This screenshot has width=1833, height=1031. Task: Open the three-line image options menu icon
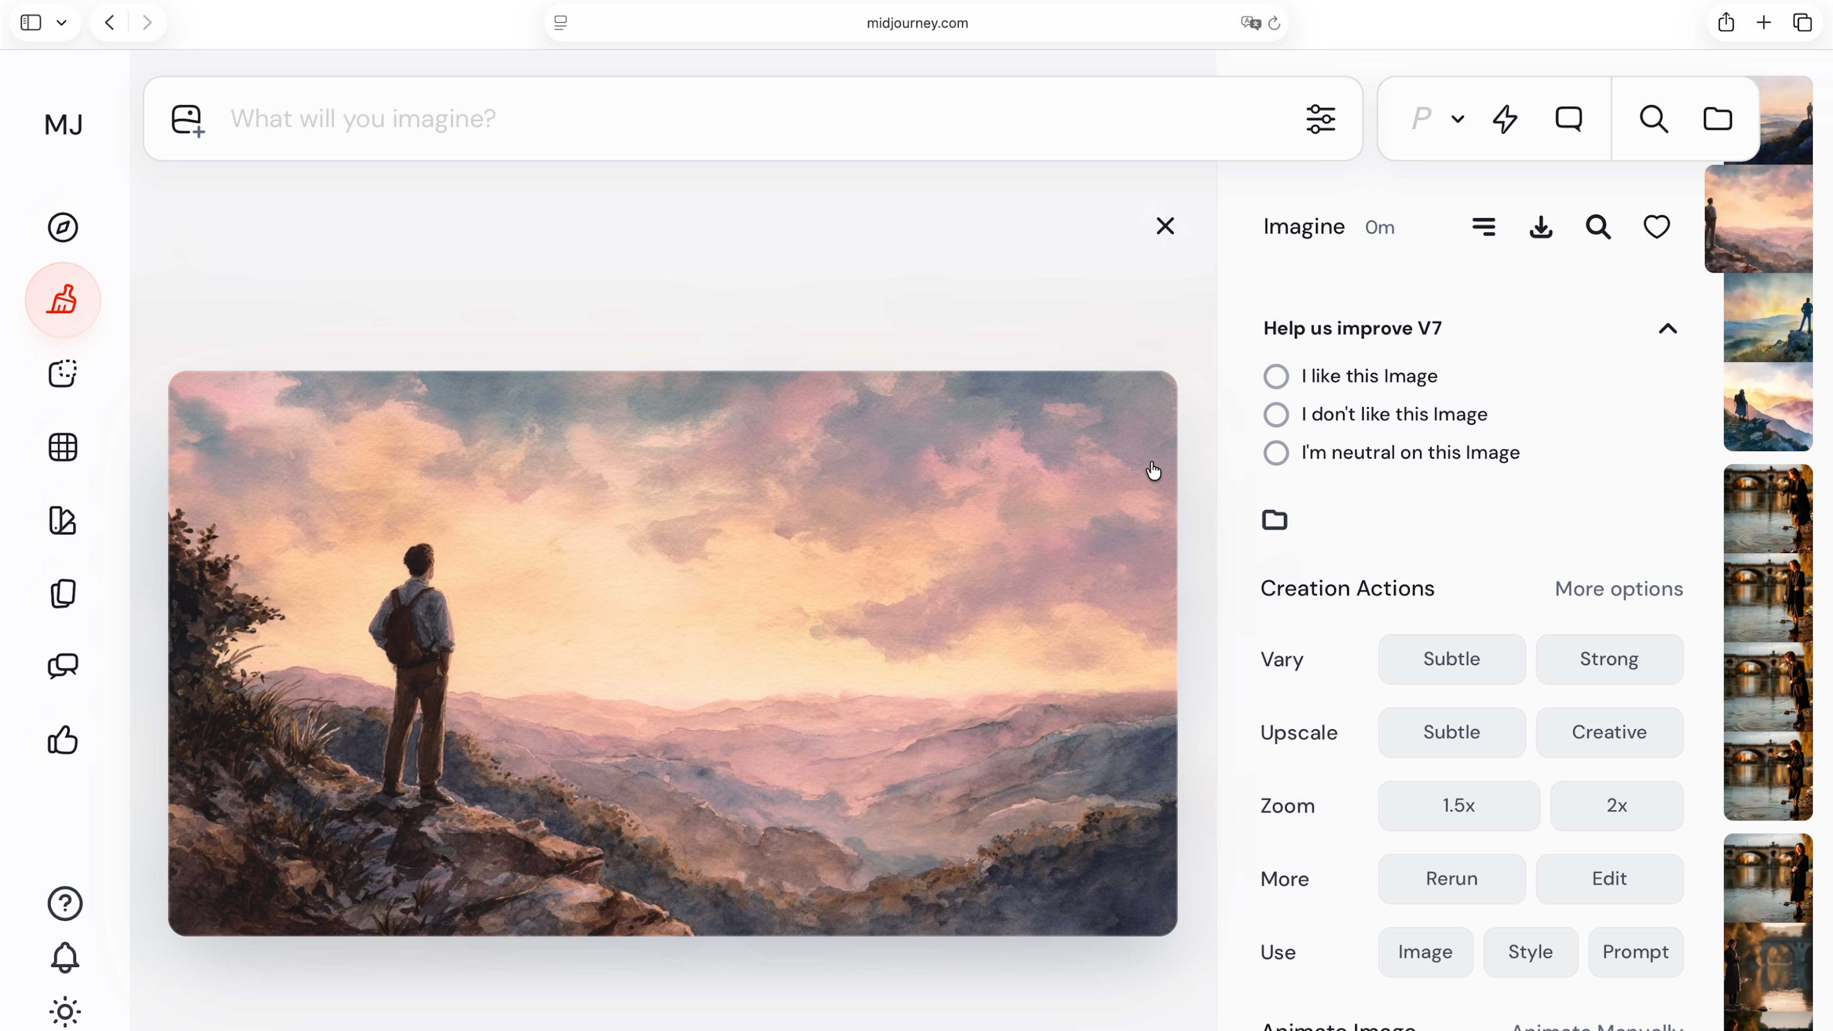[1483, 228]
